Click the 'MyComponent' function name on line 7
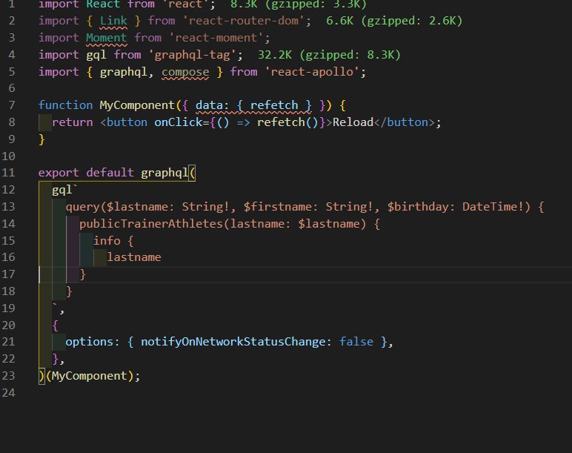Screen dimensions: 572x453 pyautogui.click(x=138, y=105)
